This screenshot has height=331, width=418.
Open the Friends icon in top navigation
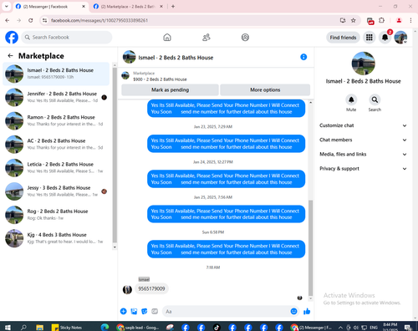206,38
